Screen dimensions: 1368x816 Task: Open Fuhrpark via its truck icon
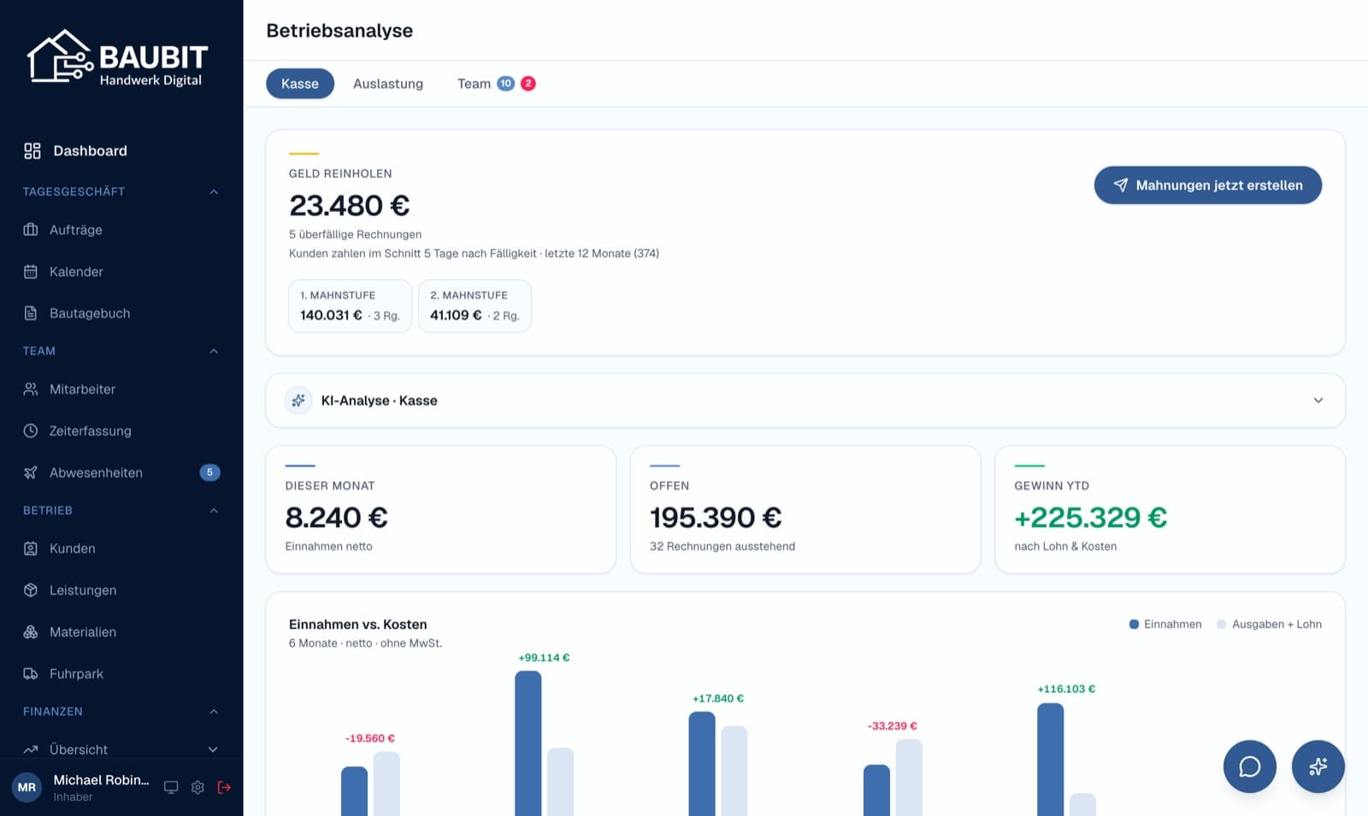click(x=31, y=673)
